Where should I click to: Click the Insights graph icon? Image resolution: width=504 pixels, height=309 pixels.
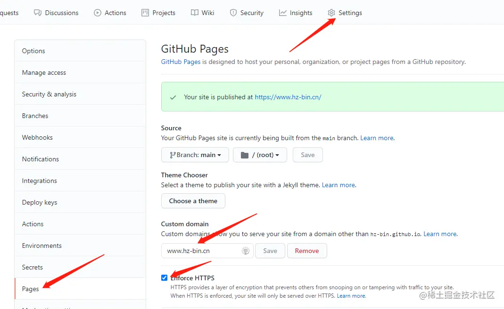(x=282, y=13)
